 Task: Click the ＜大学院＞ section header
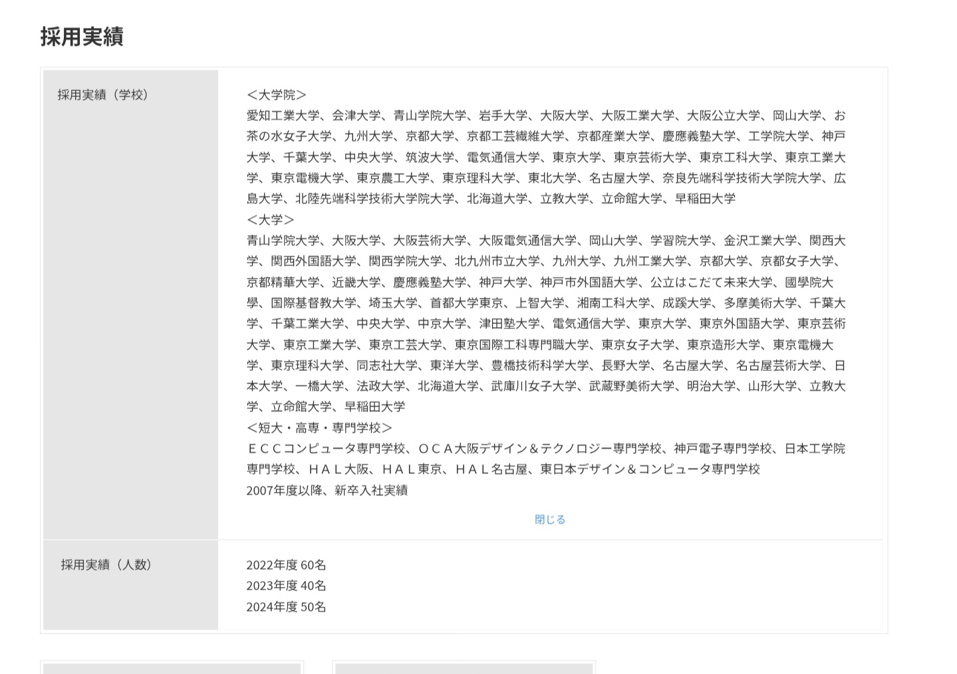click(277, 95)
